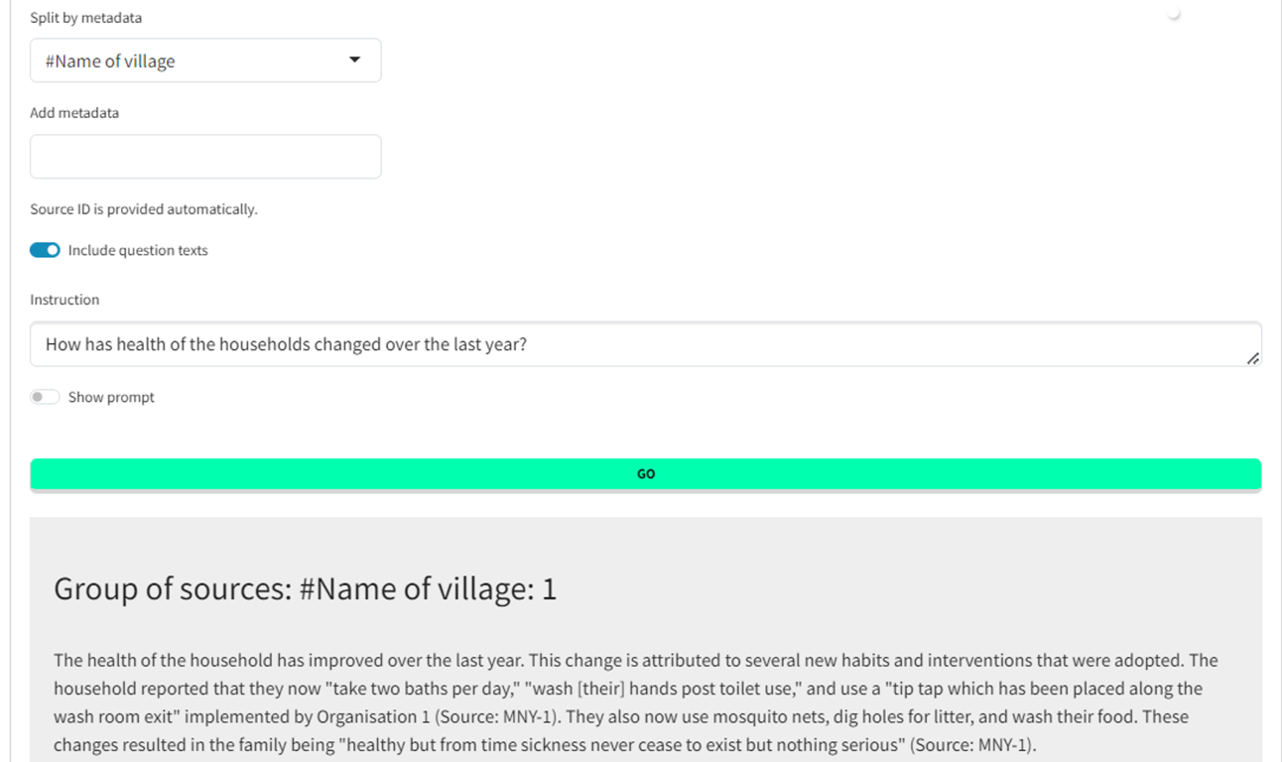
Task: Click inside the Instruction text area
Action: (645, 345)
